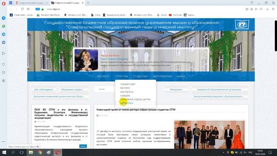Screen dimensions: 277x156
Task: Open the Opera menu logo
Action: 3,3
